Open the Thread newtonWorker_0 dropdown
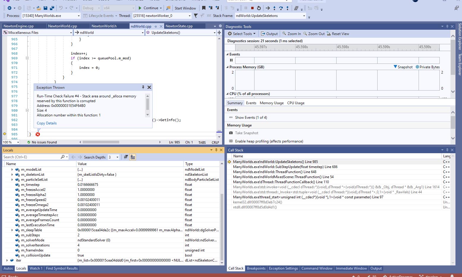The height and width of the screenshot is (277, 462). point(189,16)
